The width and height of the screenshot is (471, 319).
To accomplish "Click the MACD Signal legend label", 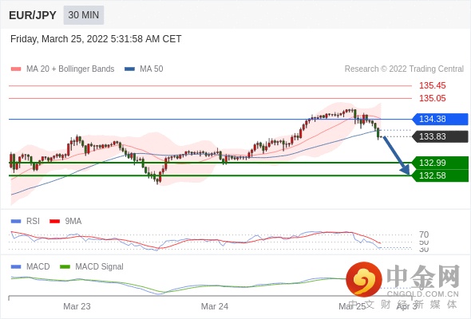I will [x=100, y=267].
